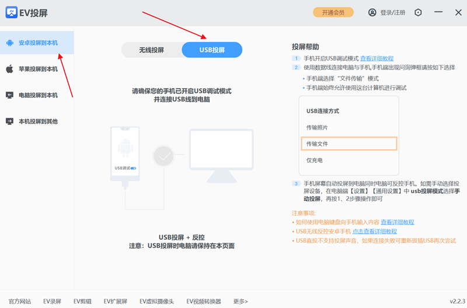Viewport: 467px width, 308px height.
Task: Click step number 2 badge
Action: pyautogui.click(x=296, y=68)
